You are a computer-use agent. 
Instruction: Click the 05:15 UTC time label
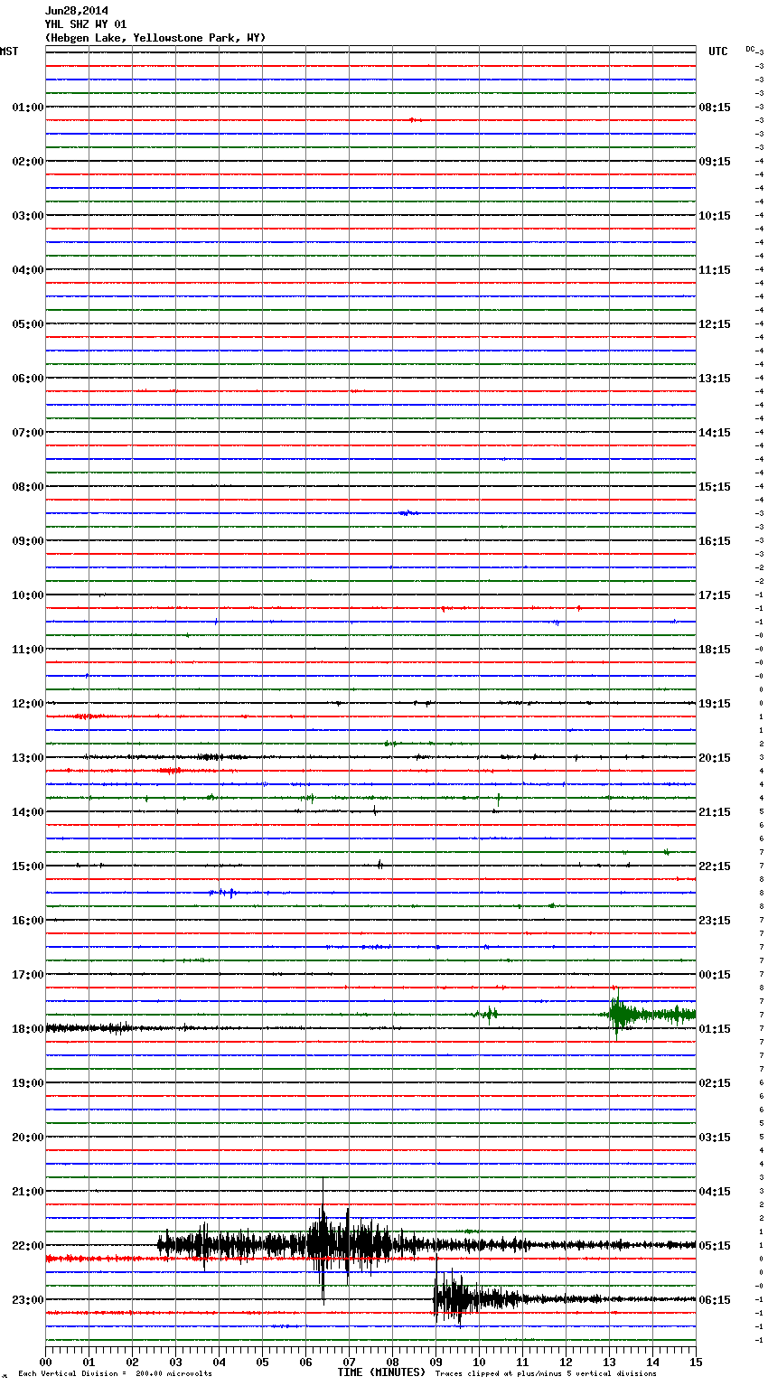point(715,1246)
